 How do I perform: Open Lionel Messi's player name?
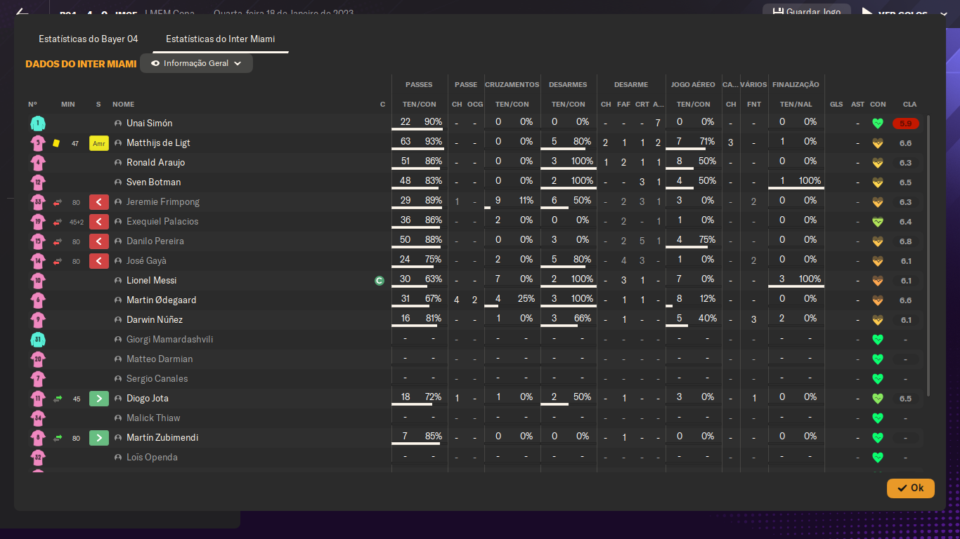[x=152, y=281]
